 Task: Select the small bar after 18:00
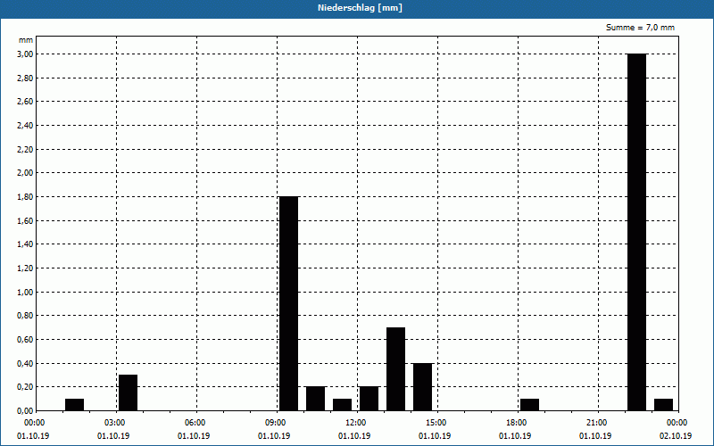[529, 405]
